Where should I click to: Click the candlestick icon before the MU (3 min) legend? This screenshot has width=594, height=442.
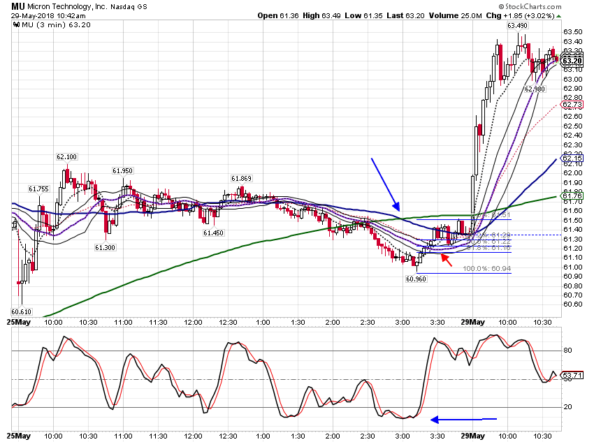tap(16, 25)
